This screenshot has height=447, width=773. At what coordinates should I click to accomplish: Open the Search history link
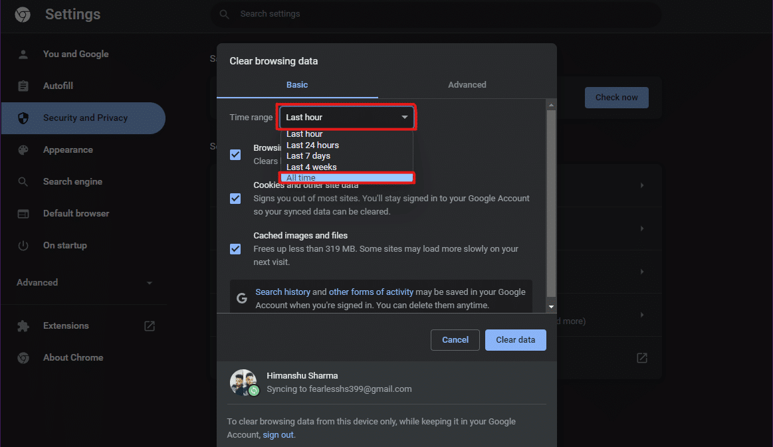tap(282, 292)
